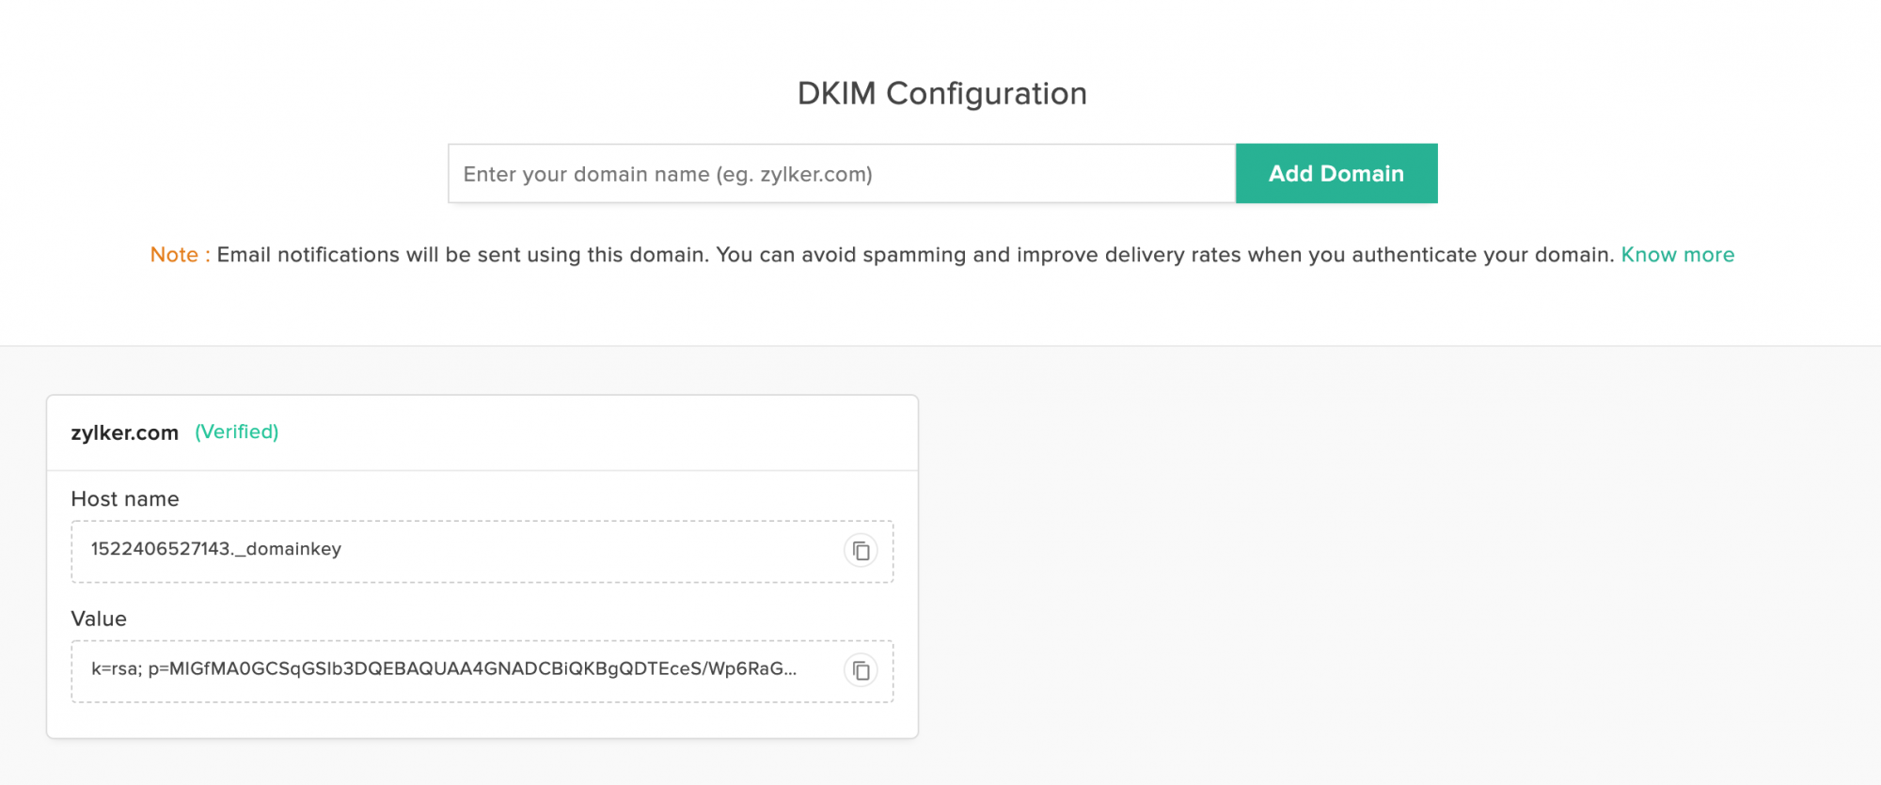
Task: Click the Host name label
Action: tap(125, 499)
